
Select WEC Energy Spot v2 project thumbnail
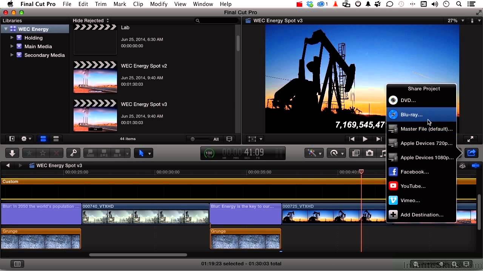(x=95, y=77)
